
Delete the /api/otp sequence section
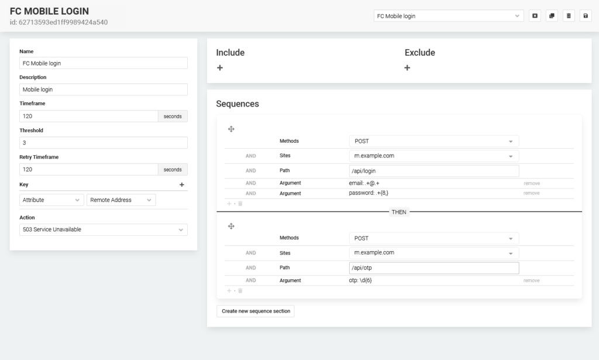[240, 291]
